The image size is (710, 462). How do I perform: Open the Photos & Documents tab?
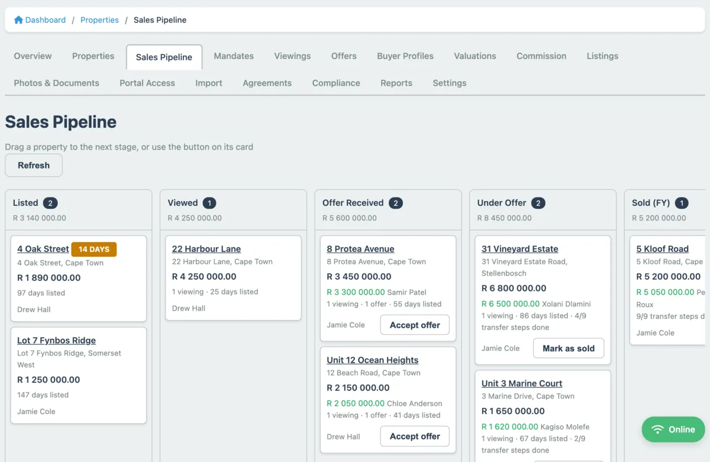tap(56, 83)
